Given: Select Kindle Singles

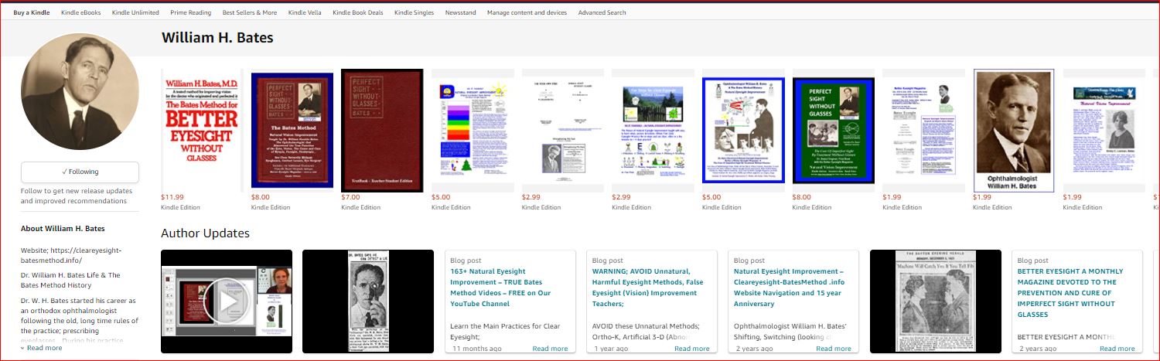Looking at the screenshot, I should coord(414,12).
